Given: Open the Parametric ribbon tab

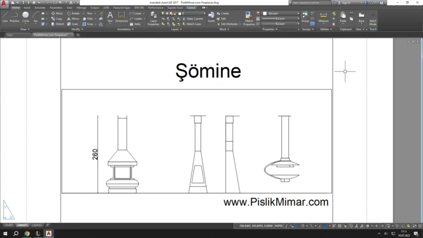Looking at the screenshot, I should [x=56, y=8].
